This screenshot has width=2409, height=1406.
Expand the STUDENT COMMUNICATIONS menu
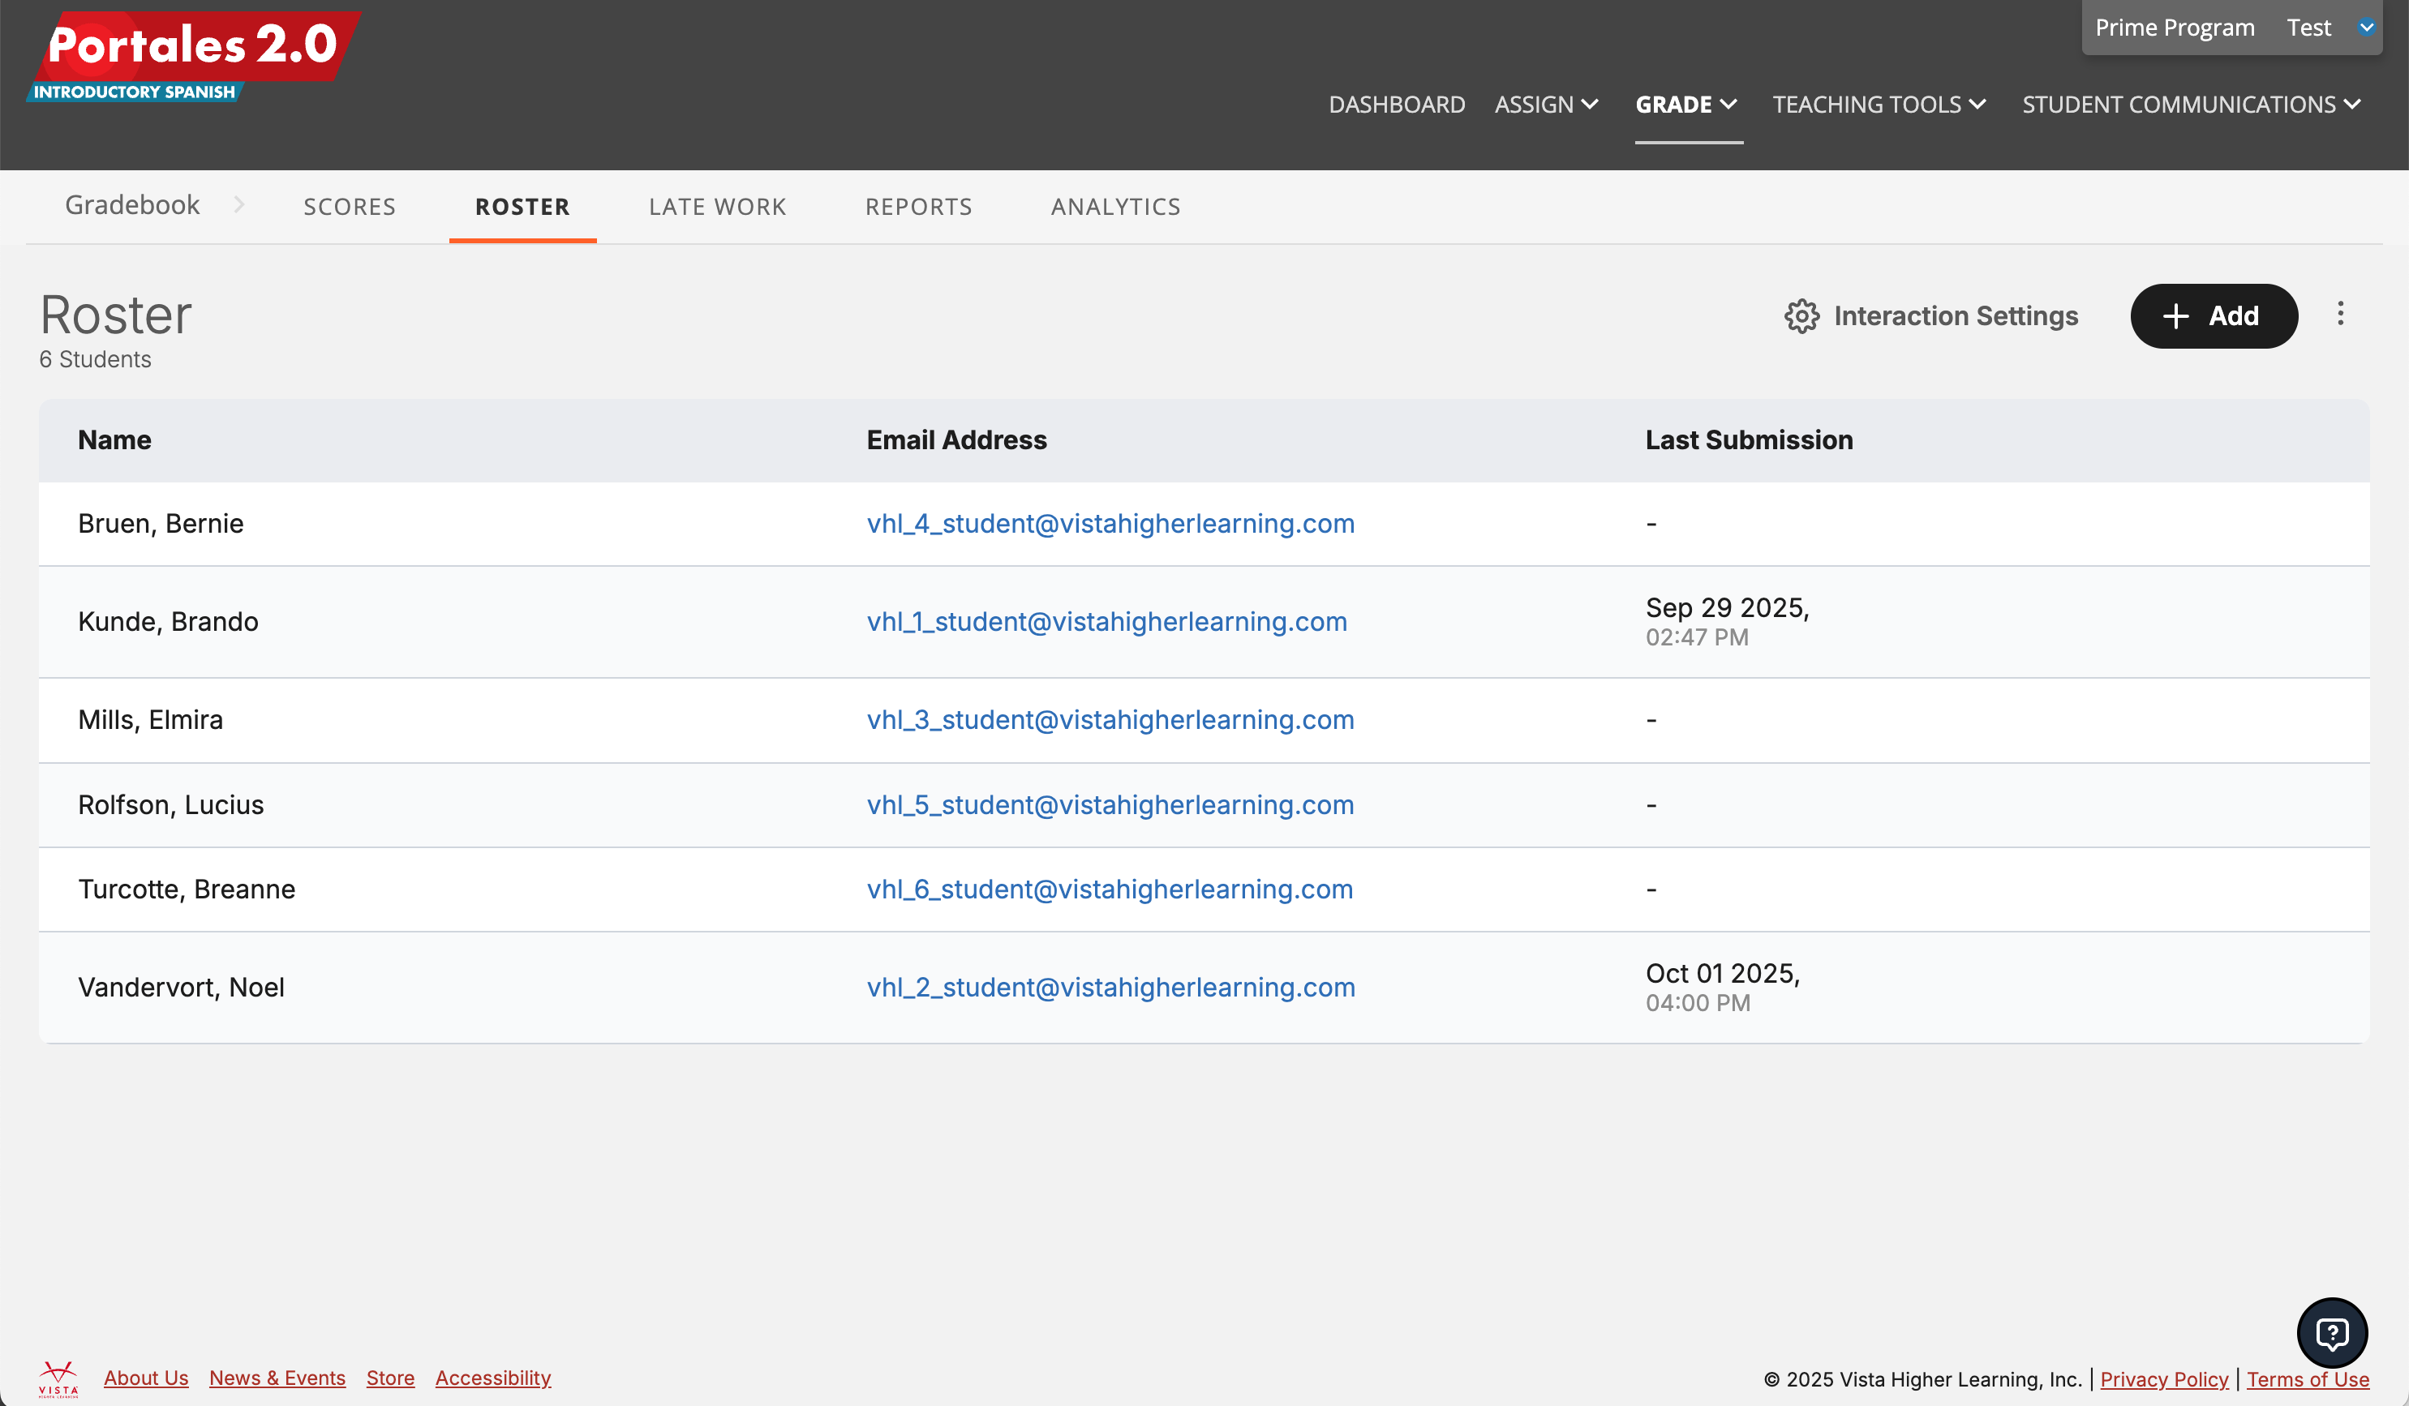click(2191, 104)
